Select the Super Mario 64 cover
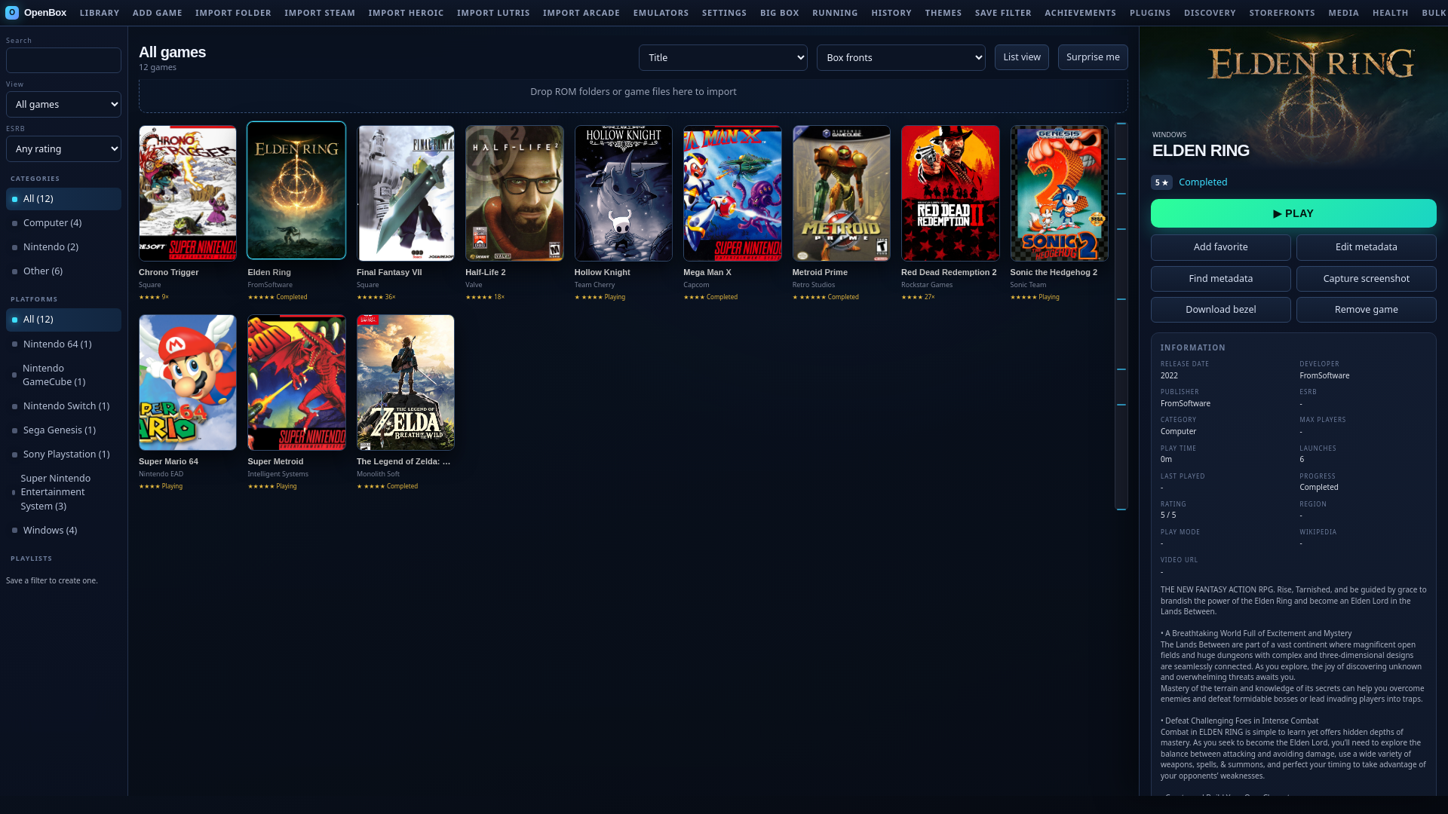The height and width of the screenshot is (814, 1448). (x=187, y=382)
